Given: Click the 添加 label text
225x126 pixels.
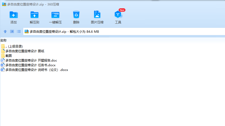Looking at the screenshot, I should coord(14,22).
